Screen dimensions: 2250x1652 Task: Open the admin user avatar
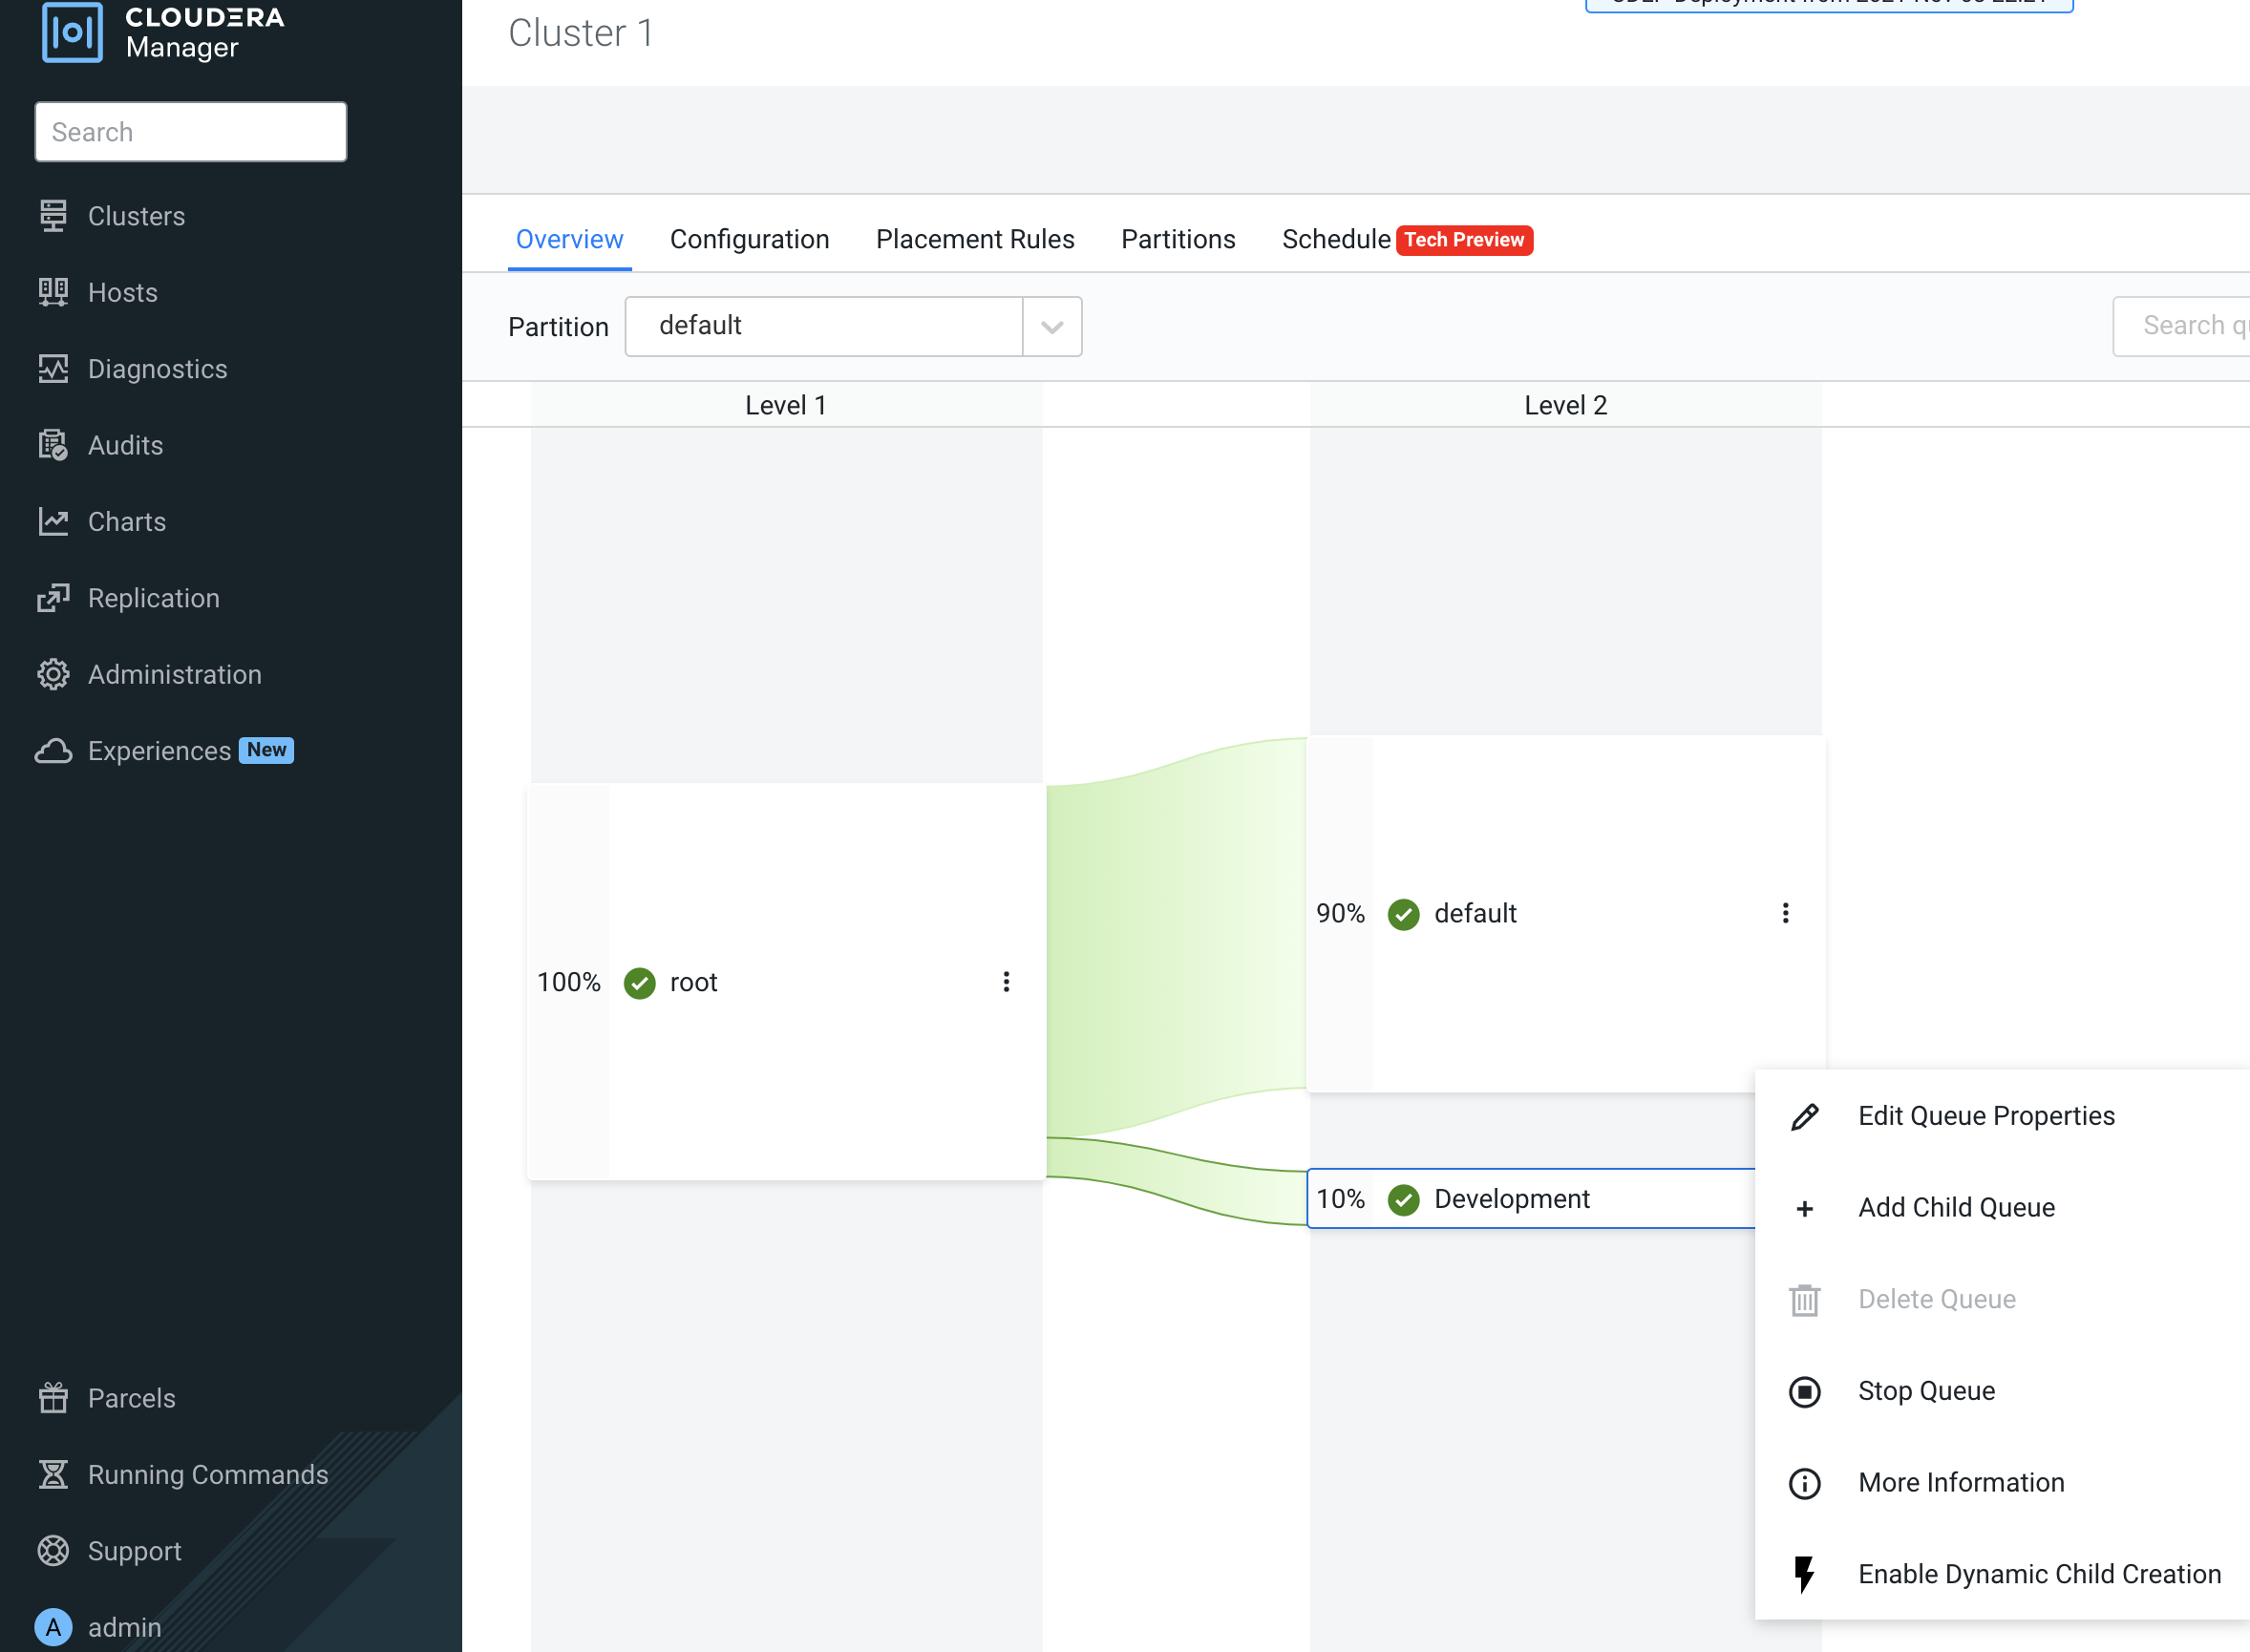[53, 1627]
